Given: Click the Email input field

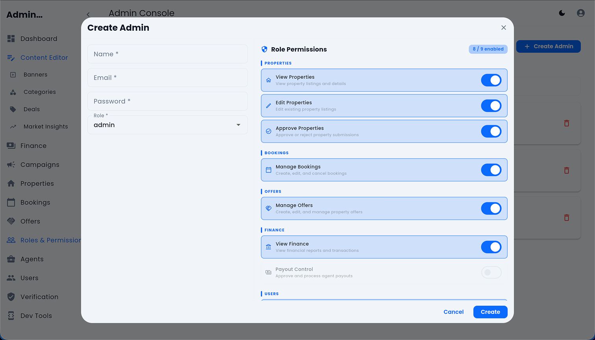Looking at the screenshot, I should (167, 78).
